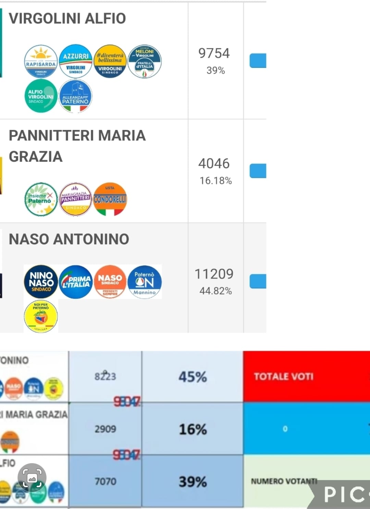
Task: Select the Azzurri Virgolini Sindaco logo
Action: (75, 61)
